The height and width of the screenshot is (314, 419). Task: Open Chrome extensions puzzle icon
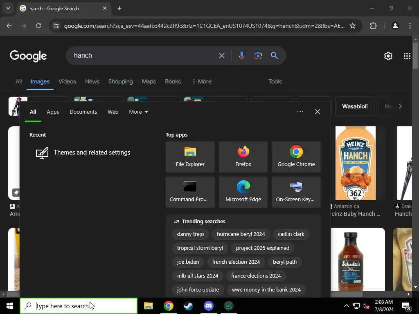[x=373, y=26]
